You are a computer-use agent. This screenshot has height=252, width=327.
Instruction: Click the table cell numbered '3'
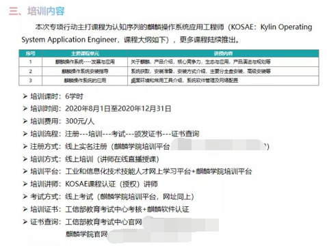30,81
